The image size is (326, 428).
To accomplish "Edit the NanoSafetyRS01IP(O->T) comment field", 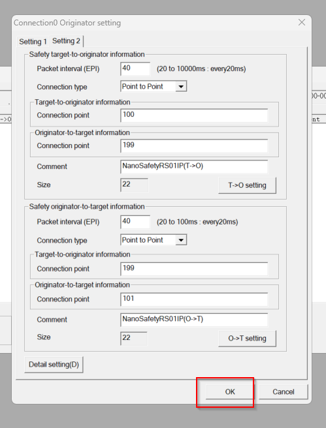I will click(194, 320).
